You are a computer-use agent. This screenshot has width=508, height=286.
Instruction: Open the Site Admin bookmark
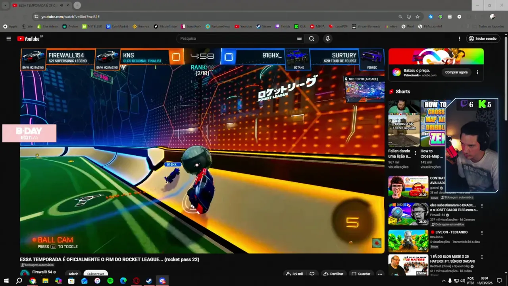48,26
